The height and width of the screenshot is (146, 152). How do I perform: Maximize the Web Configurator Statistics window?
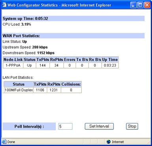coord(140,5)
